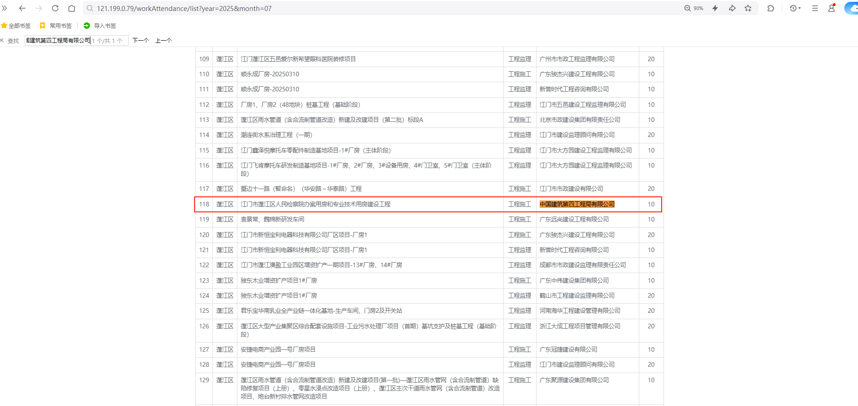The width and height of the screenshot is (858, 406).
Task: Click 广东冠捷建设有限公司
Action: click(568, 349)
